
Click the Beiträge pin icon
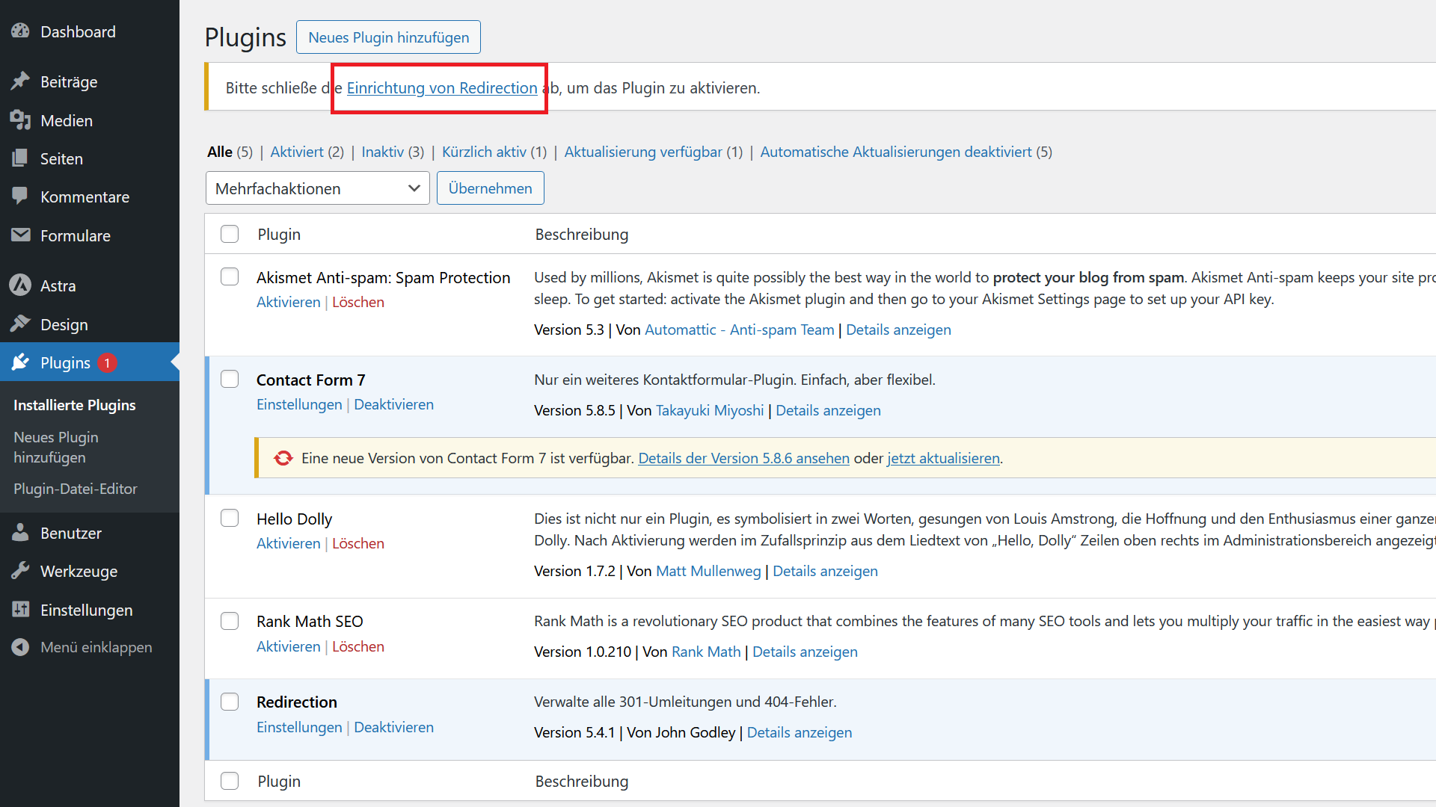click(x=20, y=81)
